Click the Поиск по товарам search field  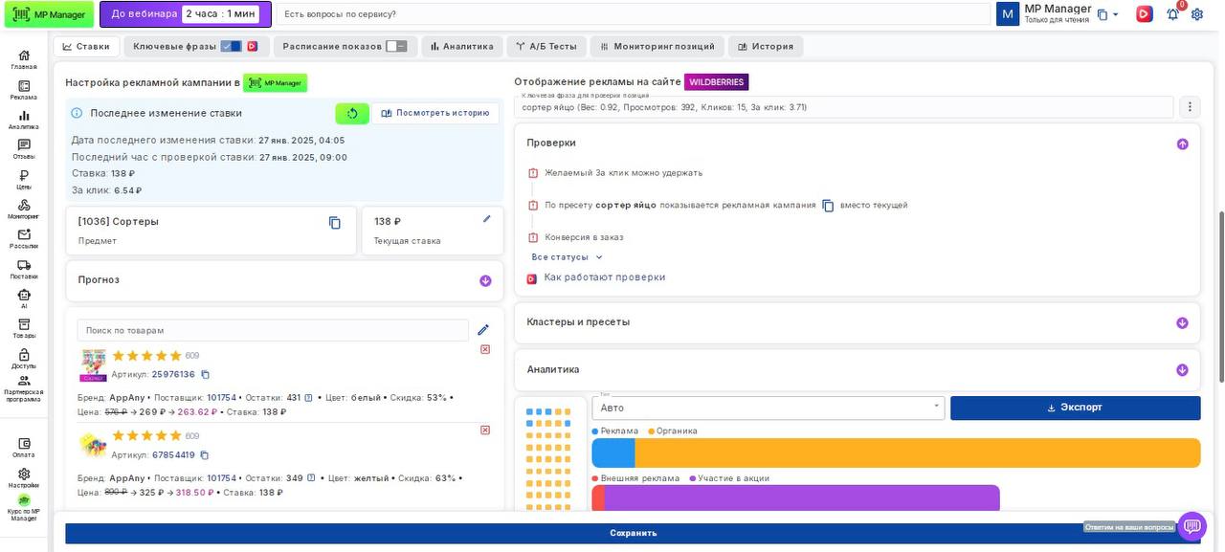pyautogui.click(x=273, y=330)
